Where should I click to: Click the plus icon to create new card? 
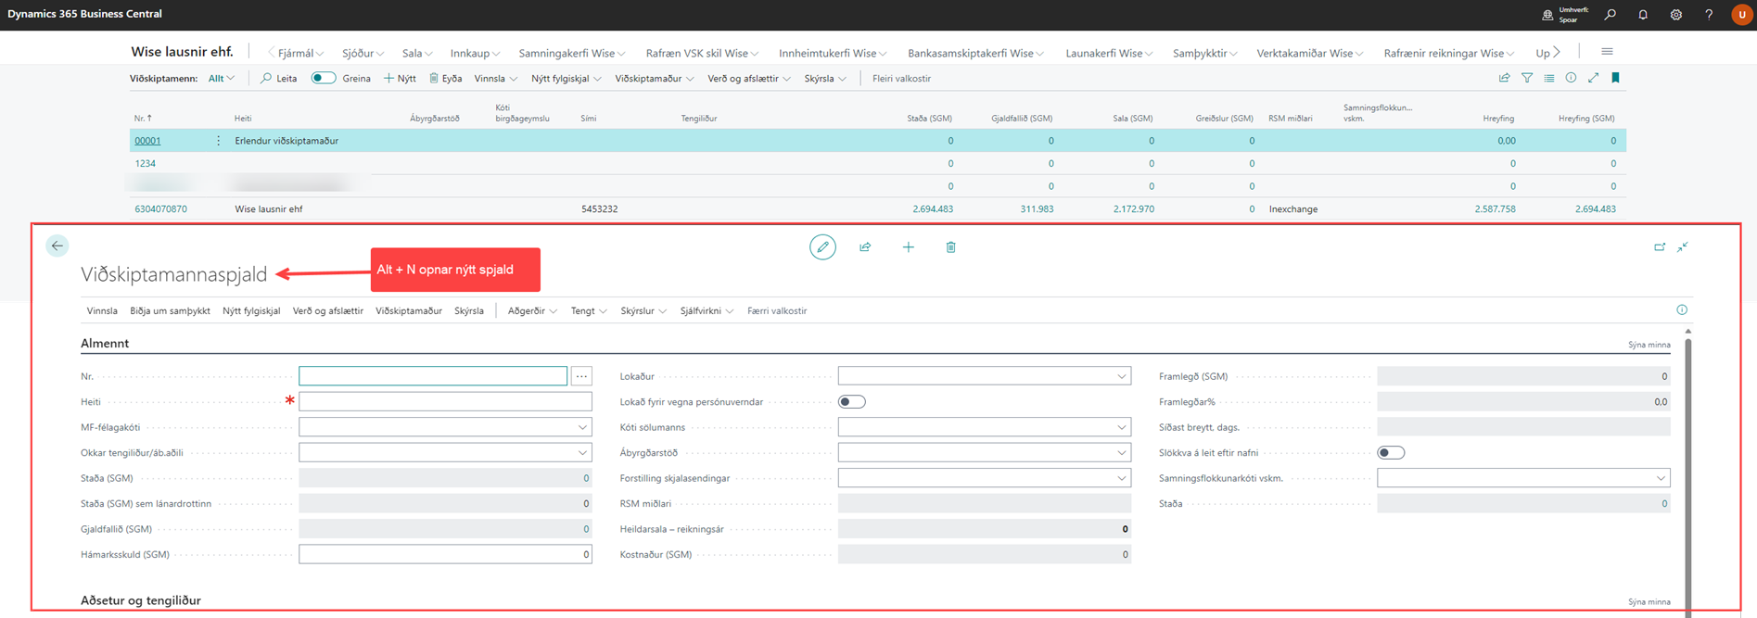908,247
